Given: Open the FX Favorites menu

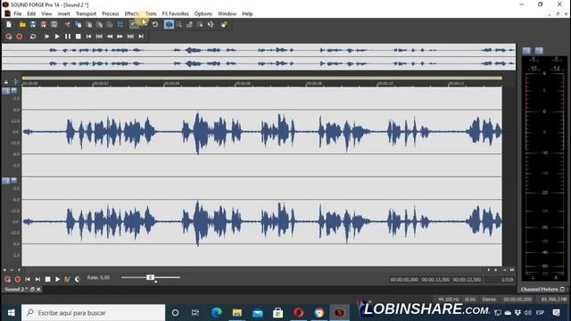Looking at the screenshot, I should pyautogui.click(x=176, y=14).
